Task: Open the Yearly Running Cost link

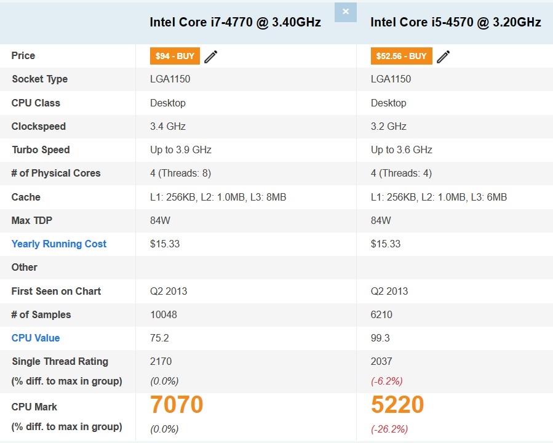Action: [x=59, y=244]
